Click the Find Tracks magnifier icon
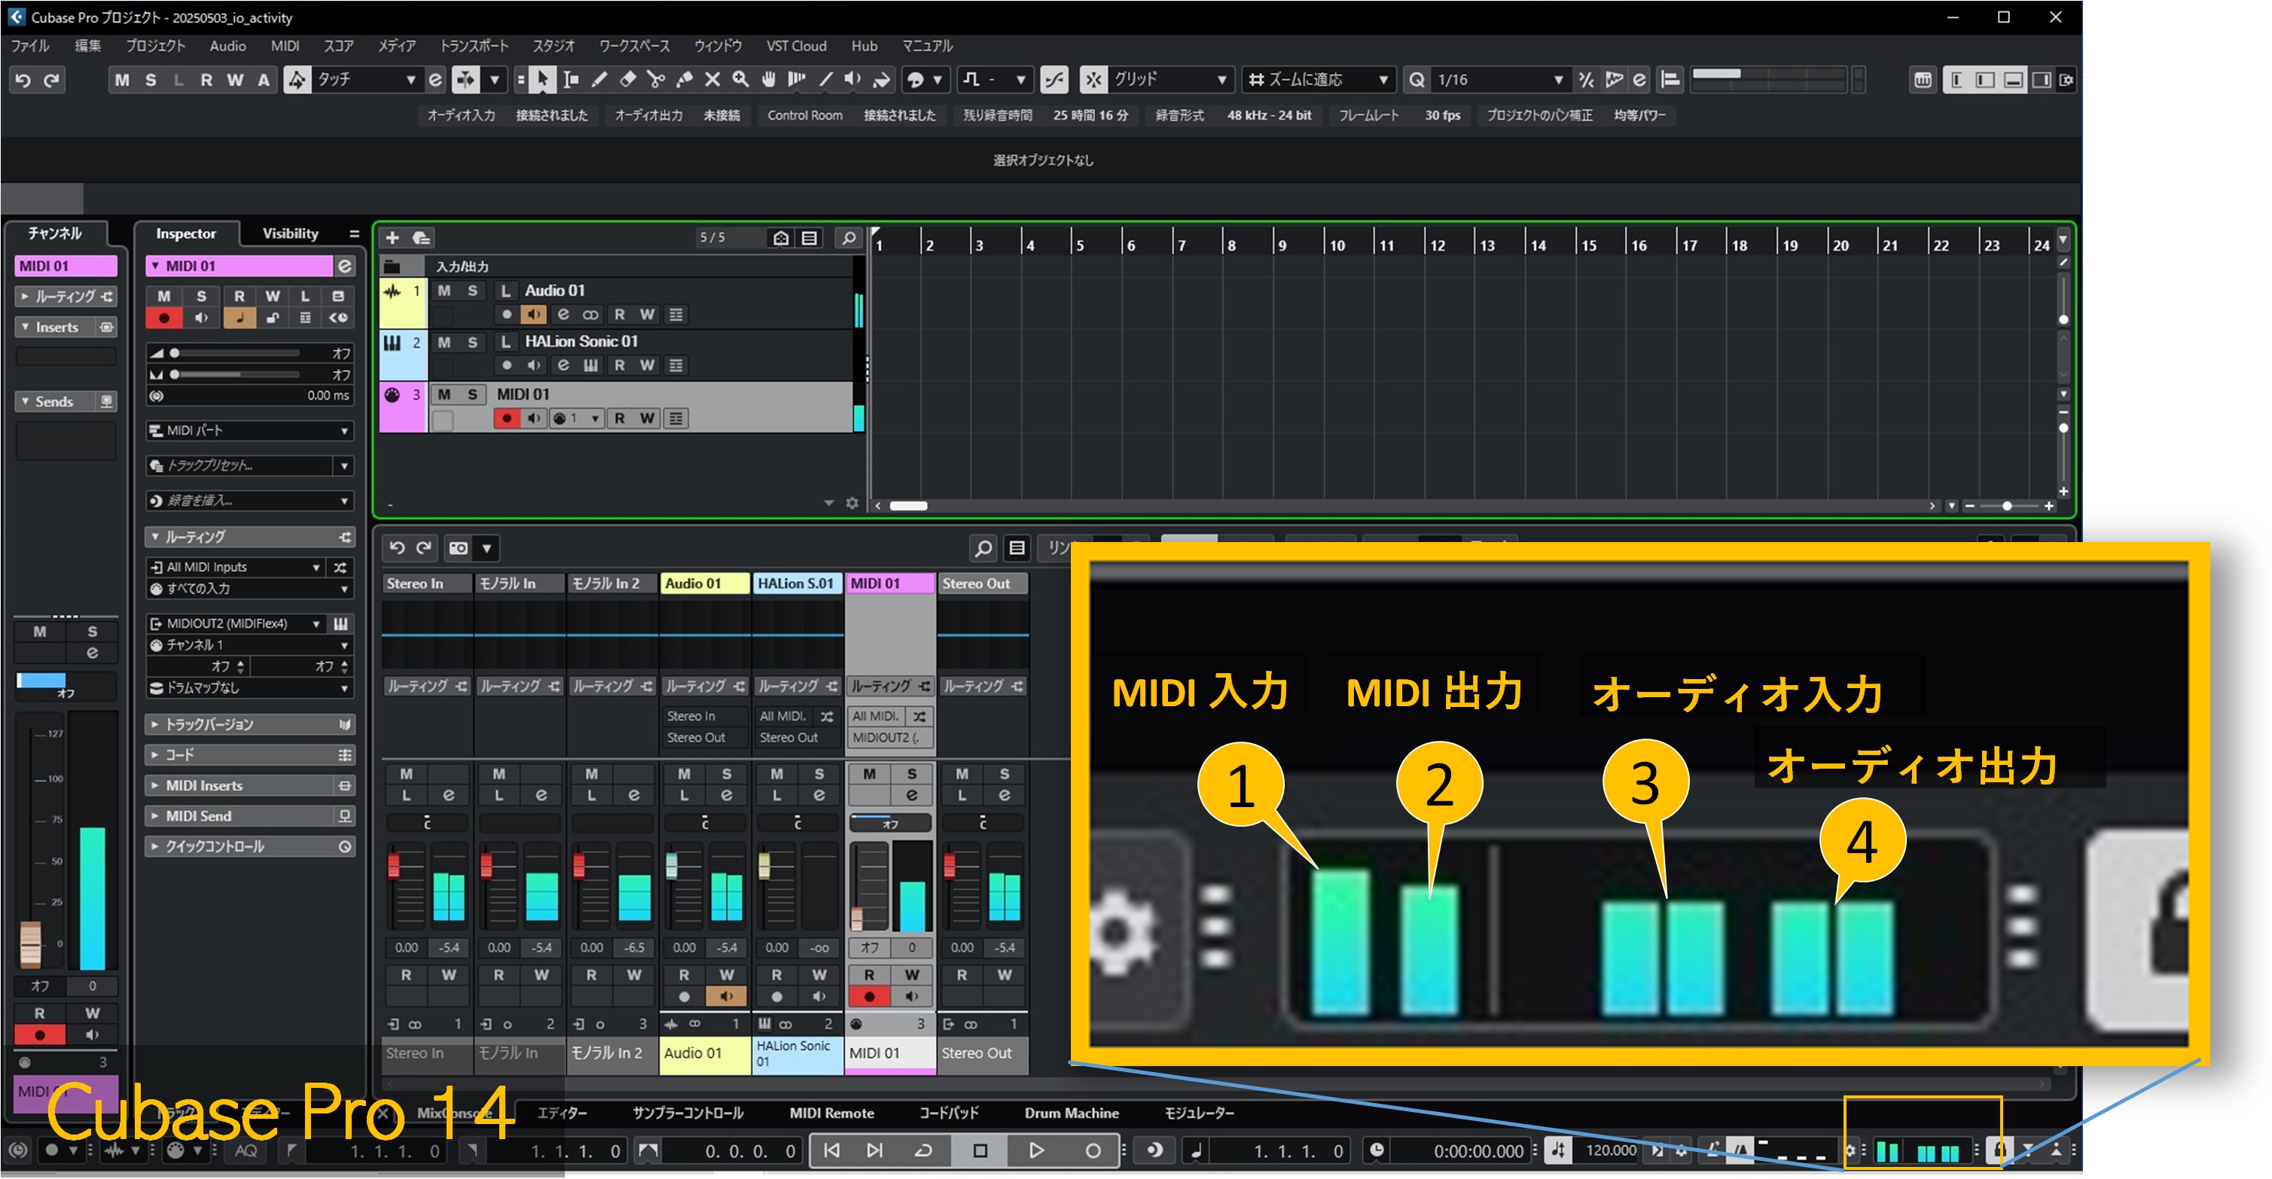Image resolution: width=2272 pixels, height=1179 pixels. (849, 238)
